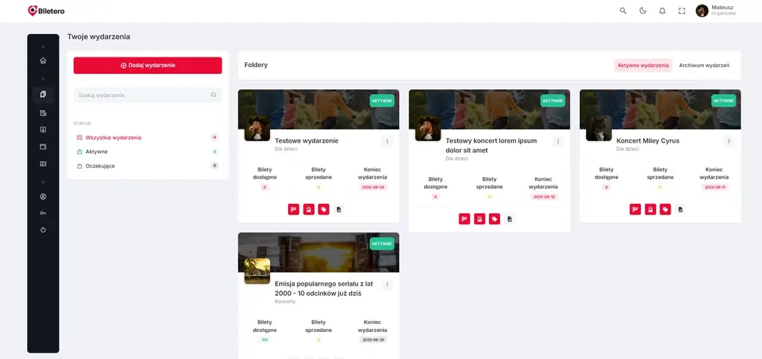Viewport: 762px width, 359px height.
Task: Filter by Oczekujące status
Action: point(100,166)
